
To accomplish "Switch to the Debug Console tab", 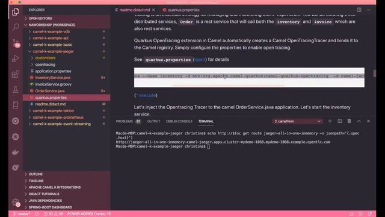I will tap(179, 121).
